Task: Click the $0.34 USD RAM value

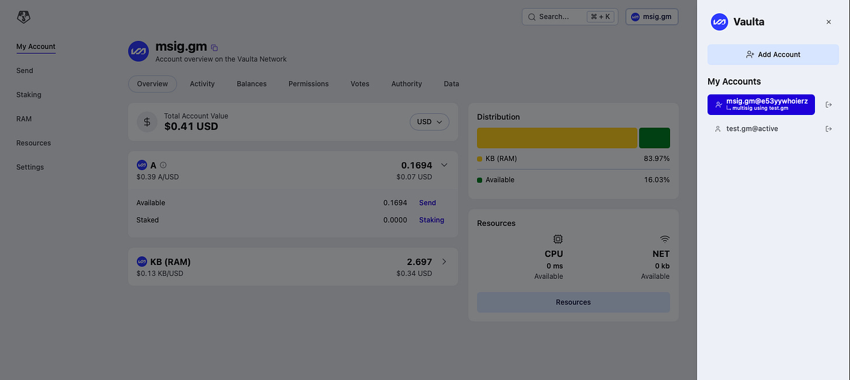Action: 414,273
